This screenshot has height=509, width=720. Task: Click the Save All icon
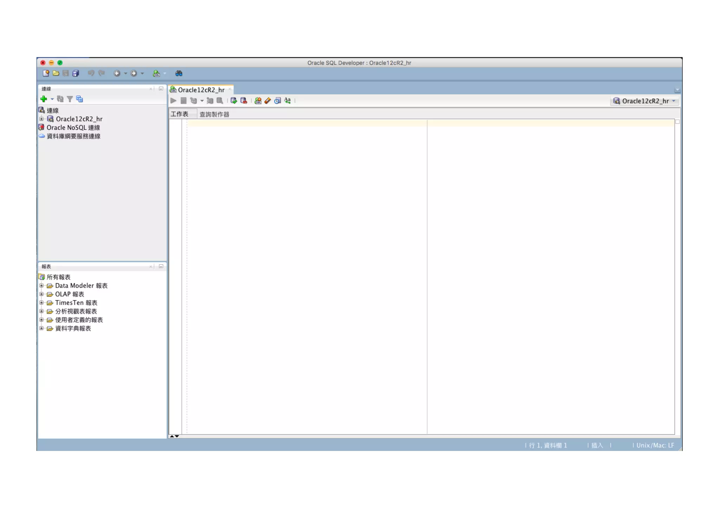[x=76, y=73]
